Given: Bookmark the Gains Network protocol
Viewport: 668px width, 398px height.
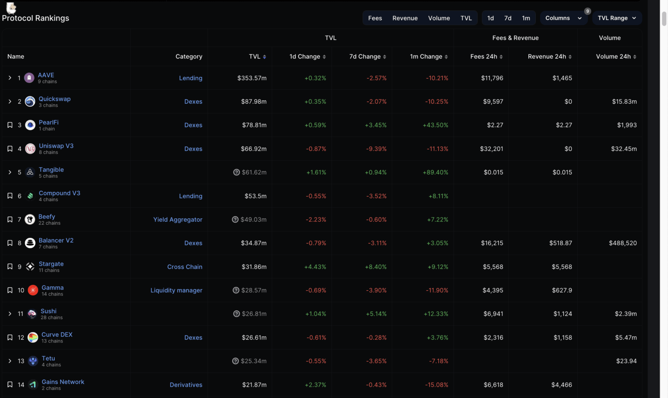Looking at the screenshot, I should click(x=10, y=385).
